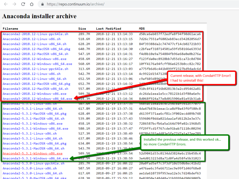
Task: Select timestamp 2018-11-19 13:38:59
Action: click(114, 158)
